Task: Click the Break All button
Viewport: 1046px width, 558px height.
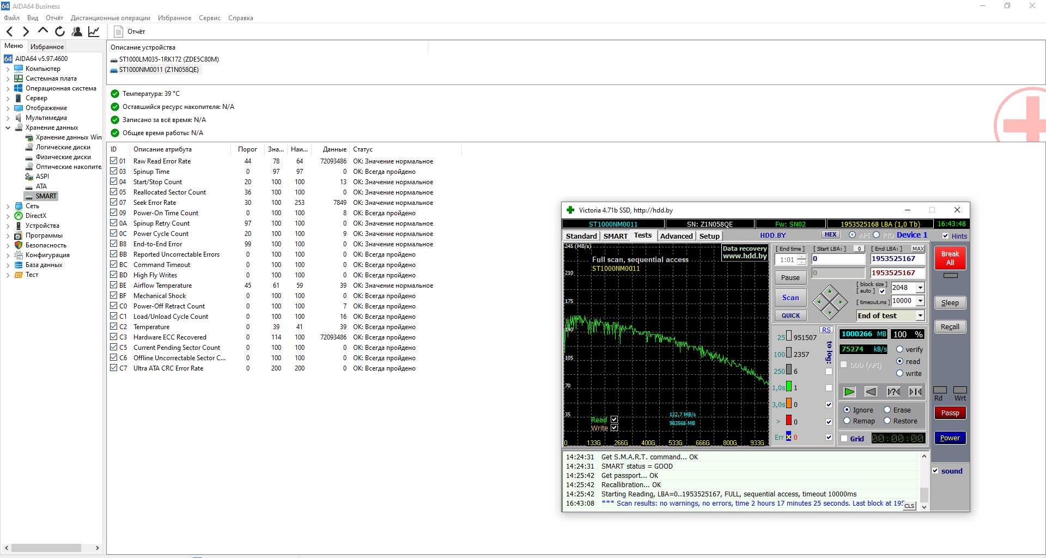Action: point(950,258)
